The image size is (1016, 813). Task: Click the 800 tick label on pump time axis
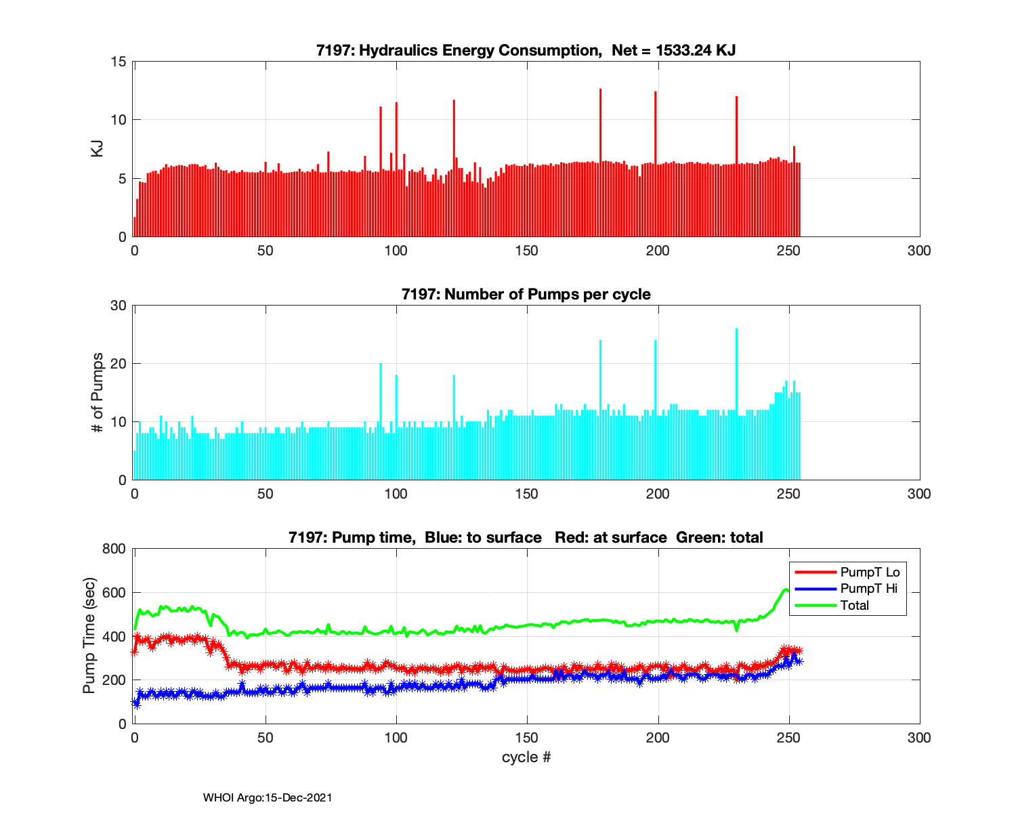pyautogui.click(x=115, y=549)
